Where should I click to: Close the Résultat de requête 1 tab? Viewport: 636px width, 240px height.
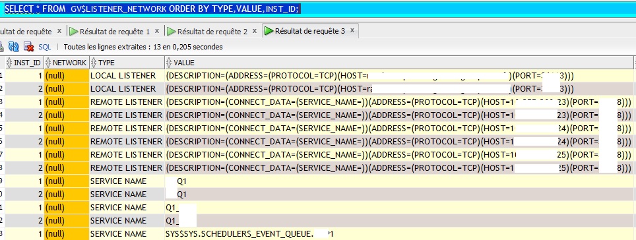(157, 31)
